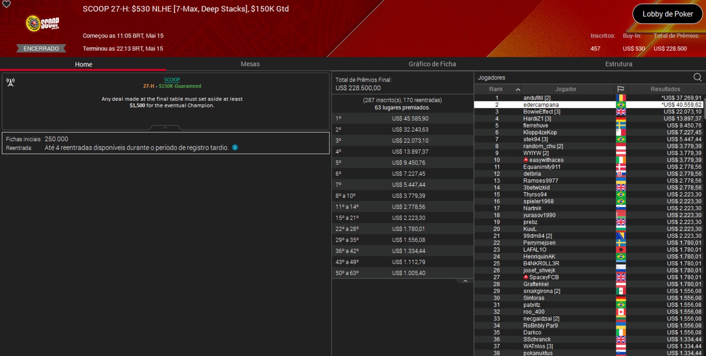
Task: Toggle Rank column sort arrow
Action: pos(518,89)
